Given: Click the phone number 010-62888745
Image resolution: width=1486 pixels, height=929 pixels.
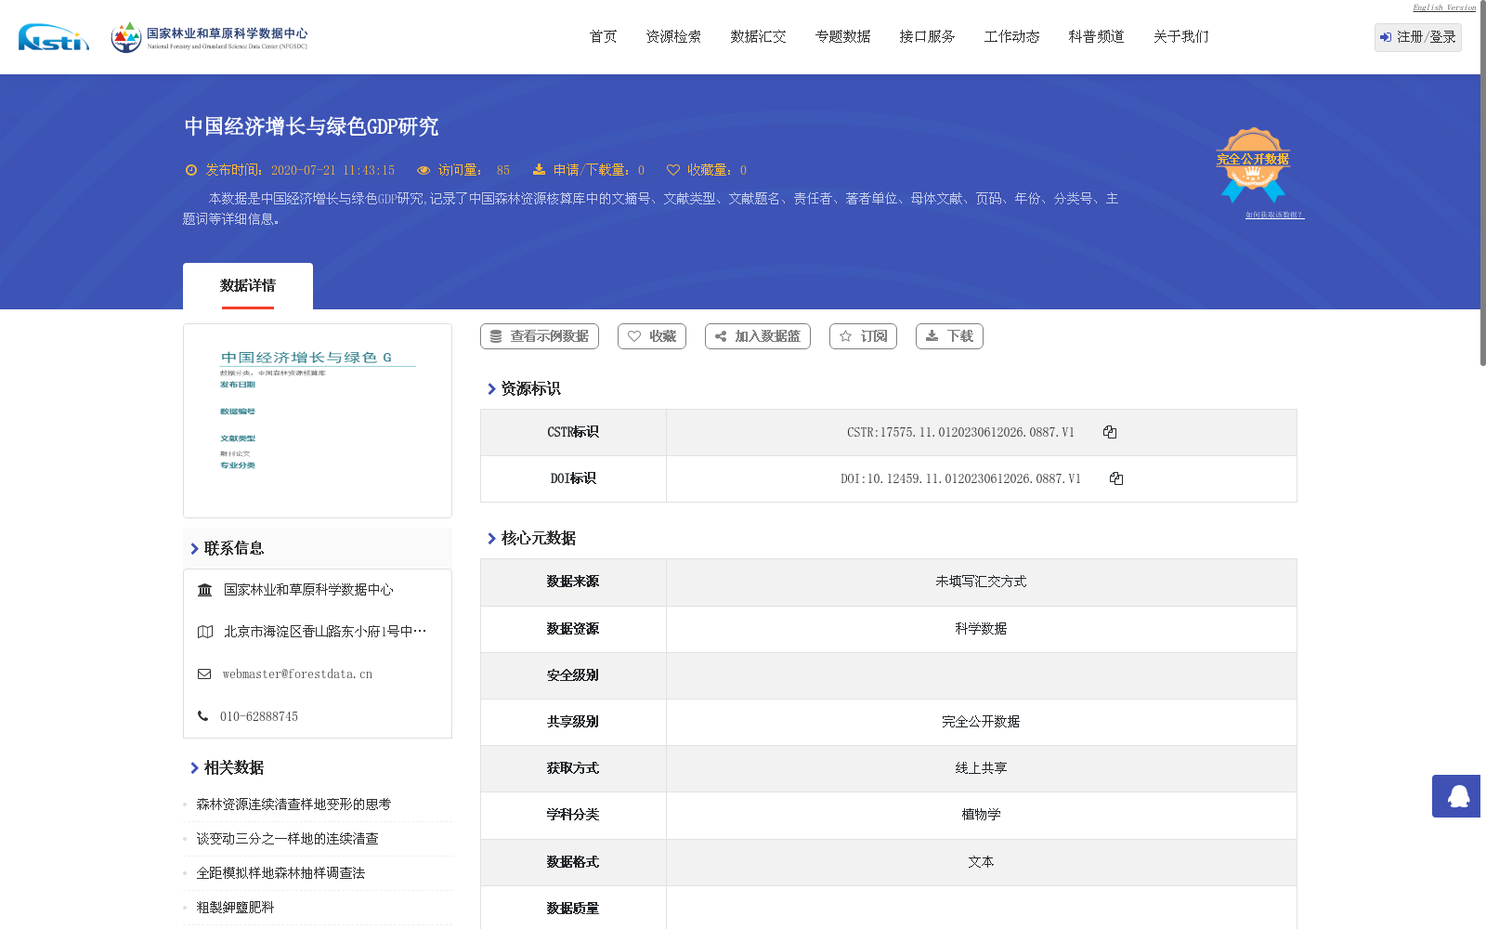Looking at the screenshot, I should 259,717.
